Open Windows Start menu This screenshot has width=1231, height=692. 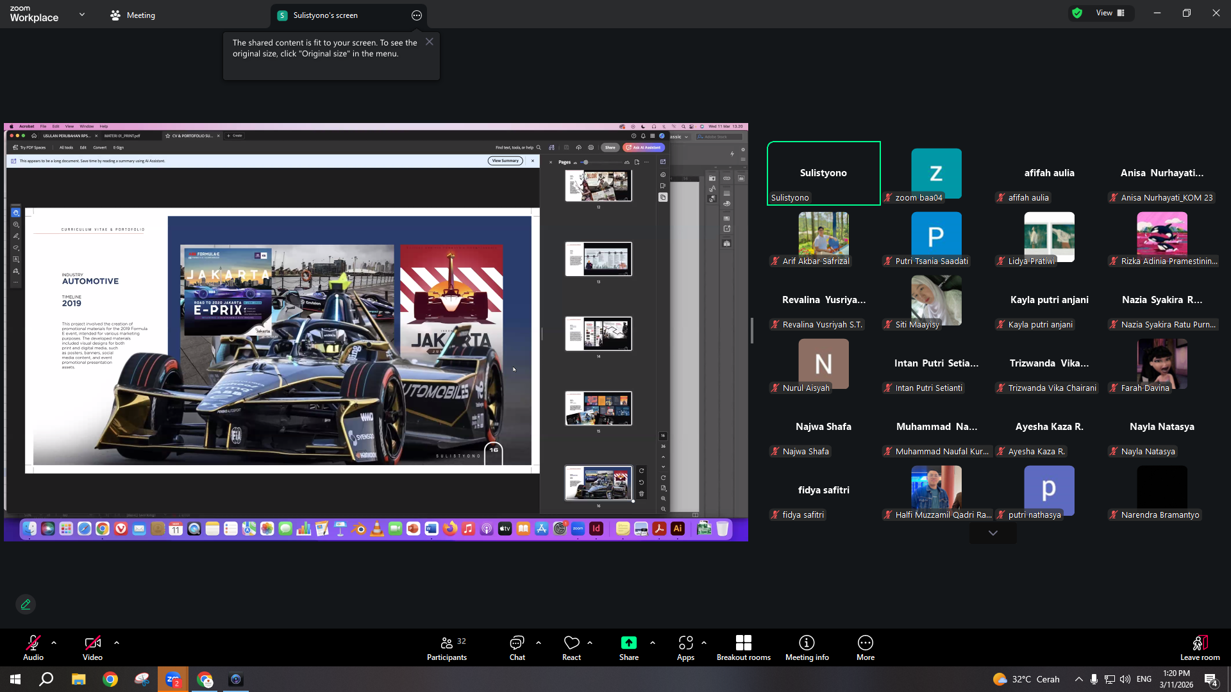[x=15, y=679]
